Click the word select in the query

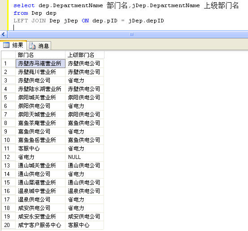24,5
